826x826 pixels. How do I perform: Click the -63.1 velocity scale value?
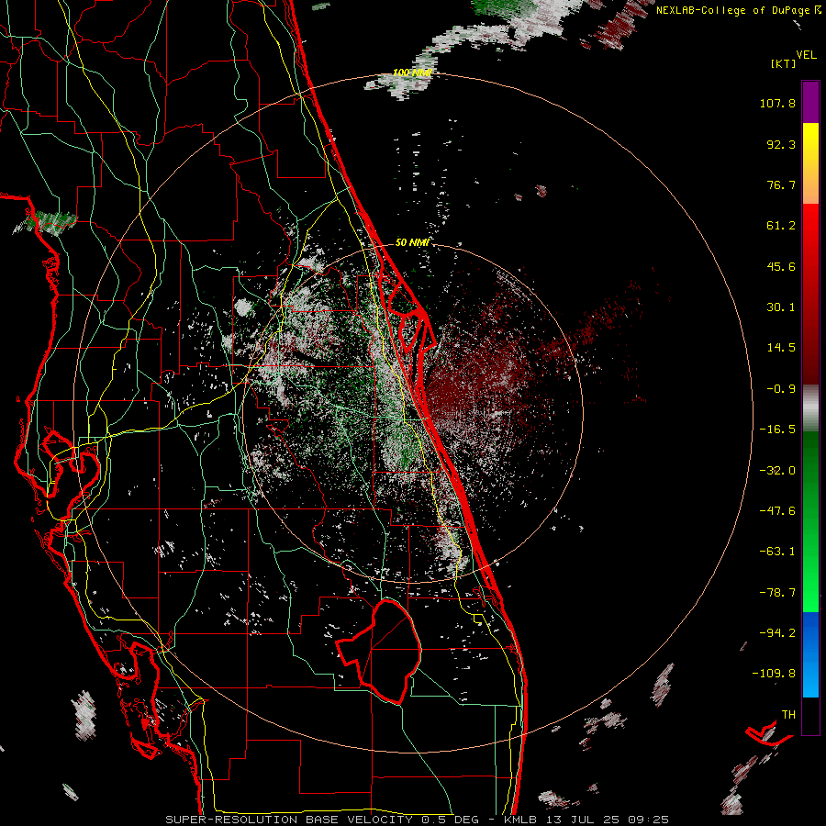777,552
